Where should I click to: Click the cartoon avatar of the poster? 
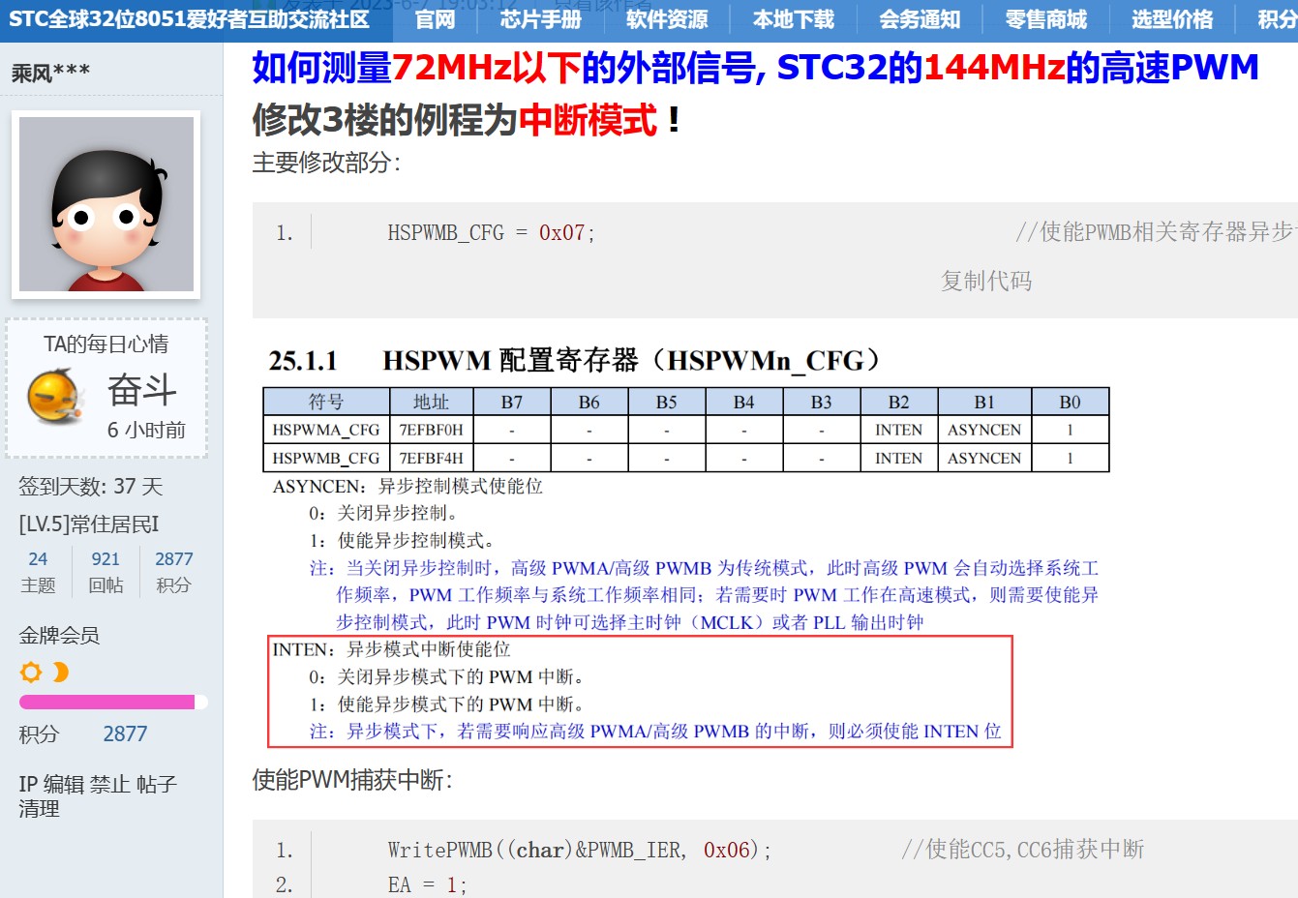[106, 204]
